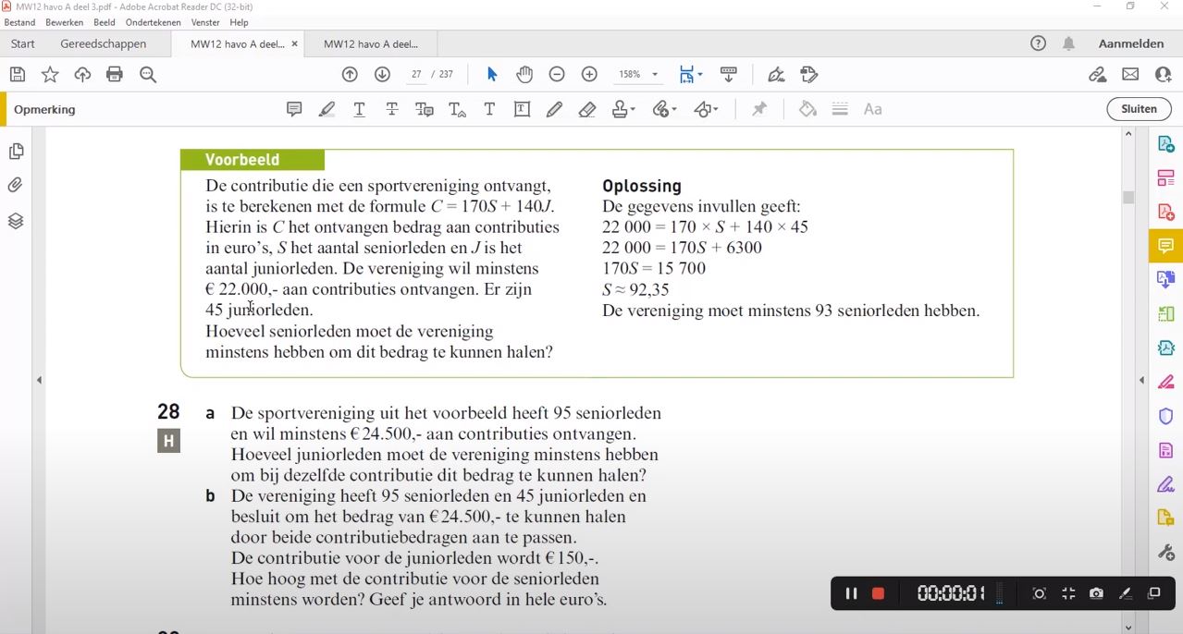Open the Ondertekenen menu
The height and width of the screenshot is (634, 1183).
click(x=154, y=22)
